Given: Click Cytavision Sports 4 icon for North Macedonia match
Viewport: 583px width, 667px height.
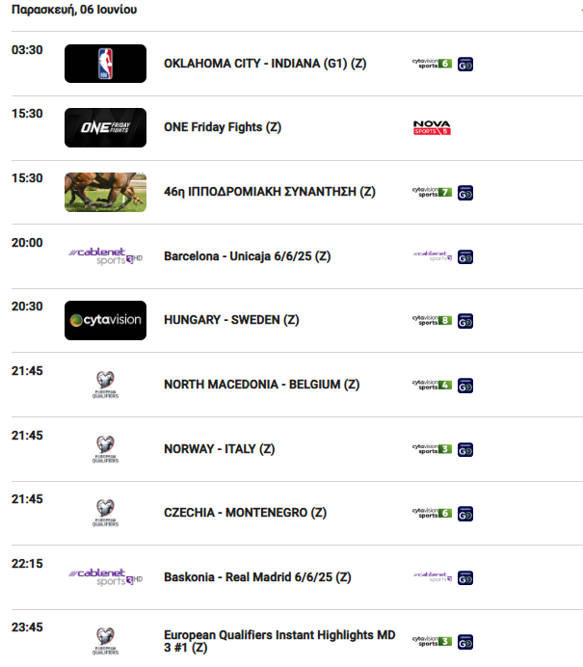Looking at the screenshot, I should 432,385.
